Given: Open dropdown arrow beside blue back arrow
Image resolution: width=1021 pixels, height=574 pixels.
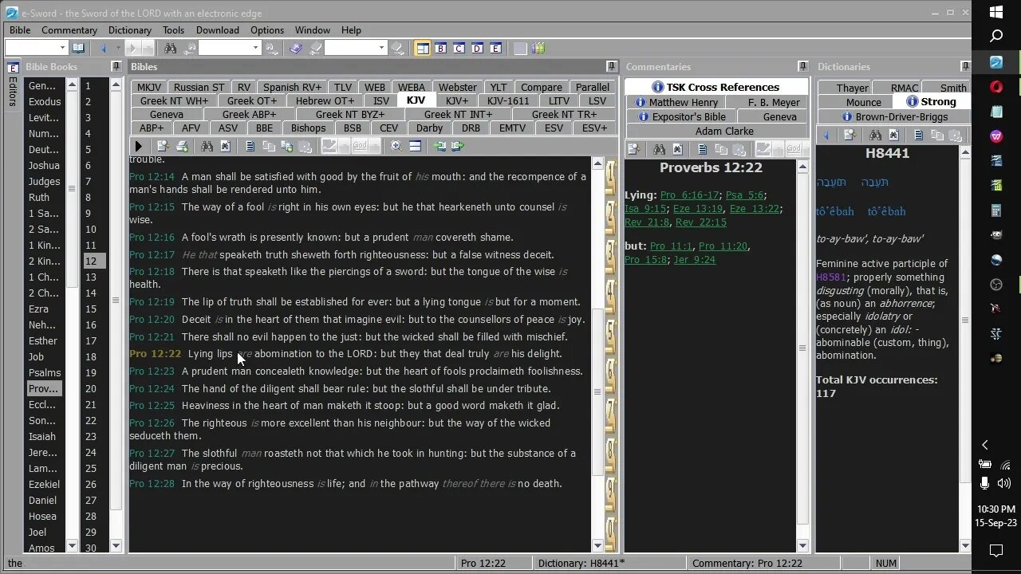Looking at the screenshot, I should click(118, 48).
